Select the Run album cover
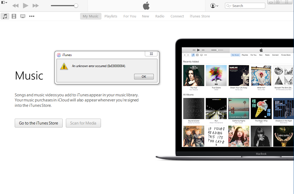 click(x=216, y=108)
